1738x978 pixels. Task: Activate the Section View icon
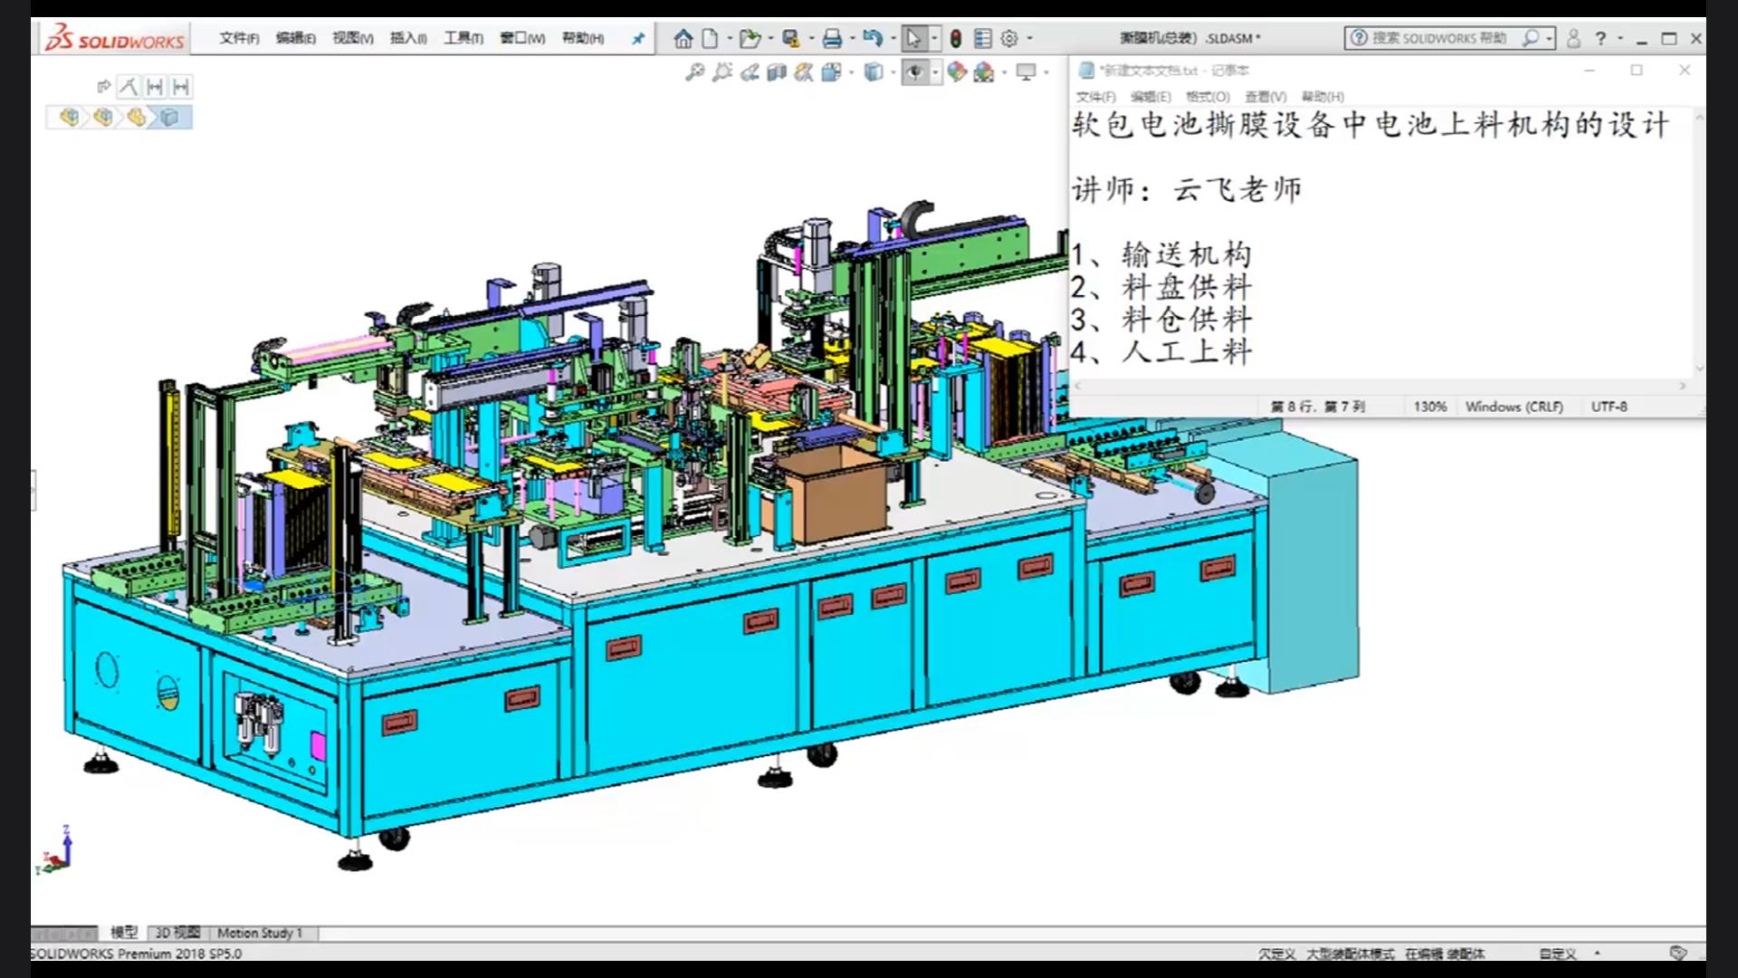click(x=777, y=72)
